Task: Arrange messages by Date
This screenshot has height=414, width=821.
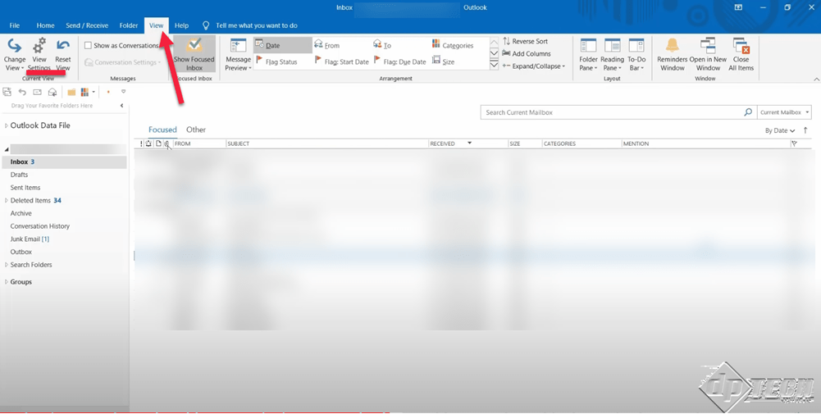Action: [x=283, y=46]
